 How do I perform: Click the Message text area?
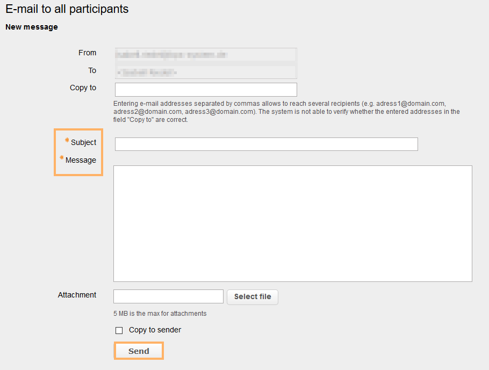click(292, 223)
